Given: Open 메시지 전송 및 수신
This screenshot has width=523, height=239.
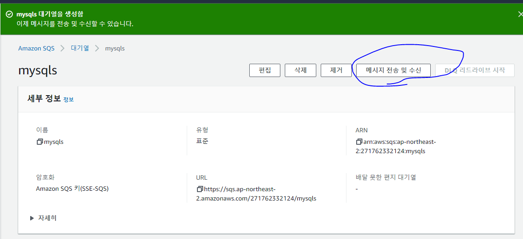Looking at the screenshot, I should (393, 70).
